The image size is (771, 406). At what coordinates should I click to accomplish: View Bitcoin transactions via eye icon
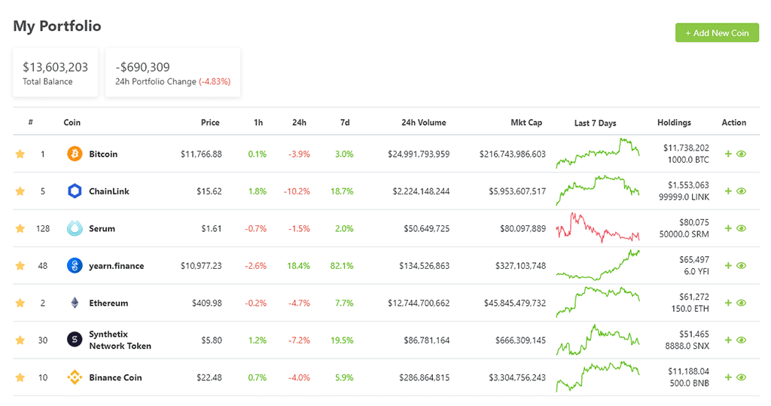click(x=742, y=154)
